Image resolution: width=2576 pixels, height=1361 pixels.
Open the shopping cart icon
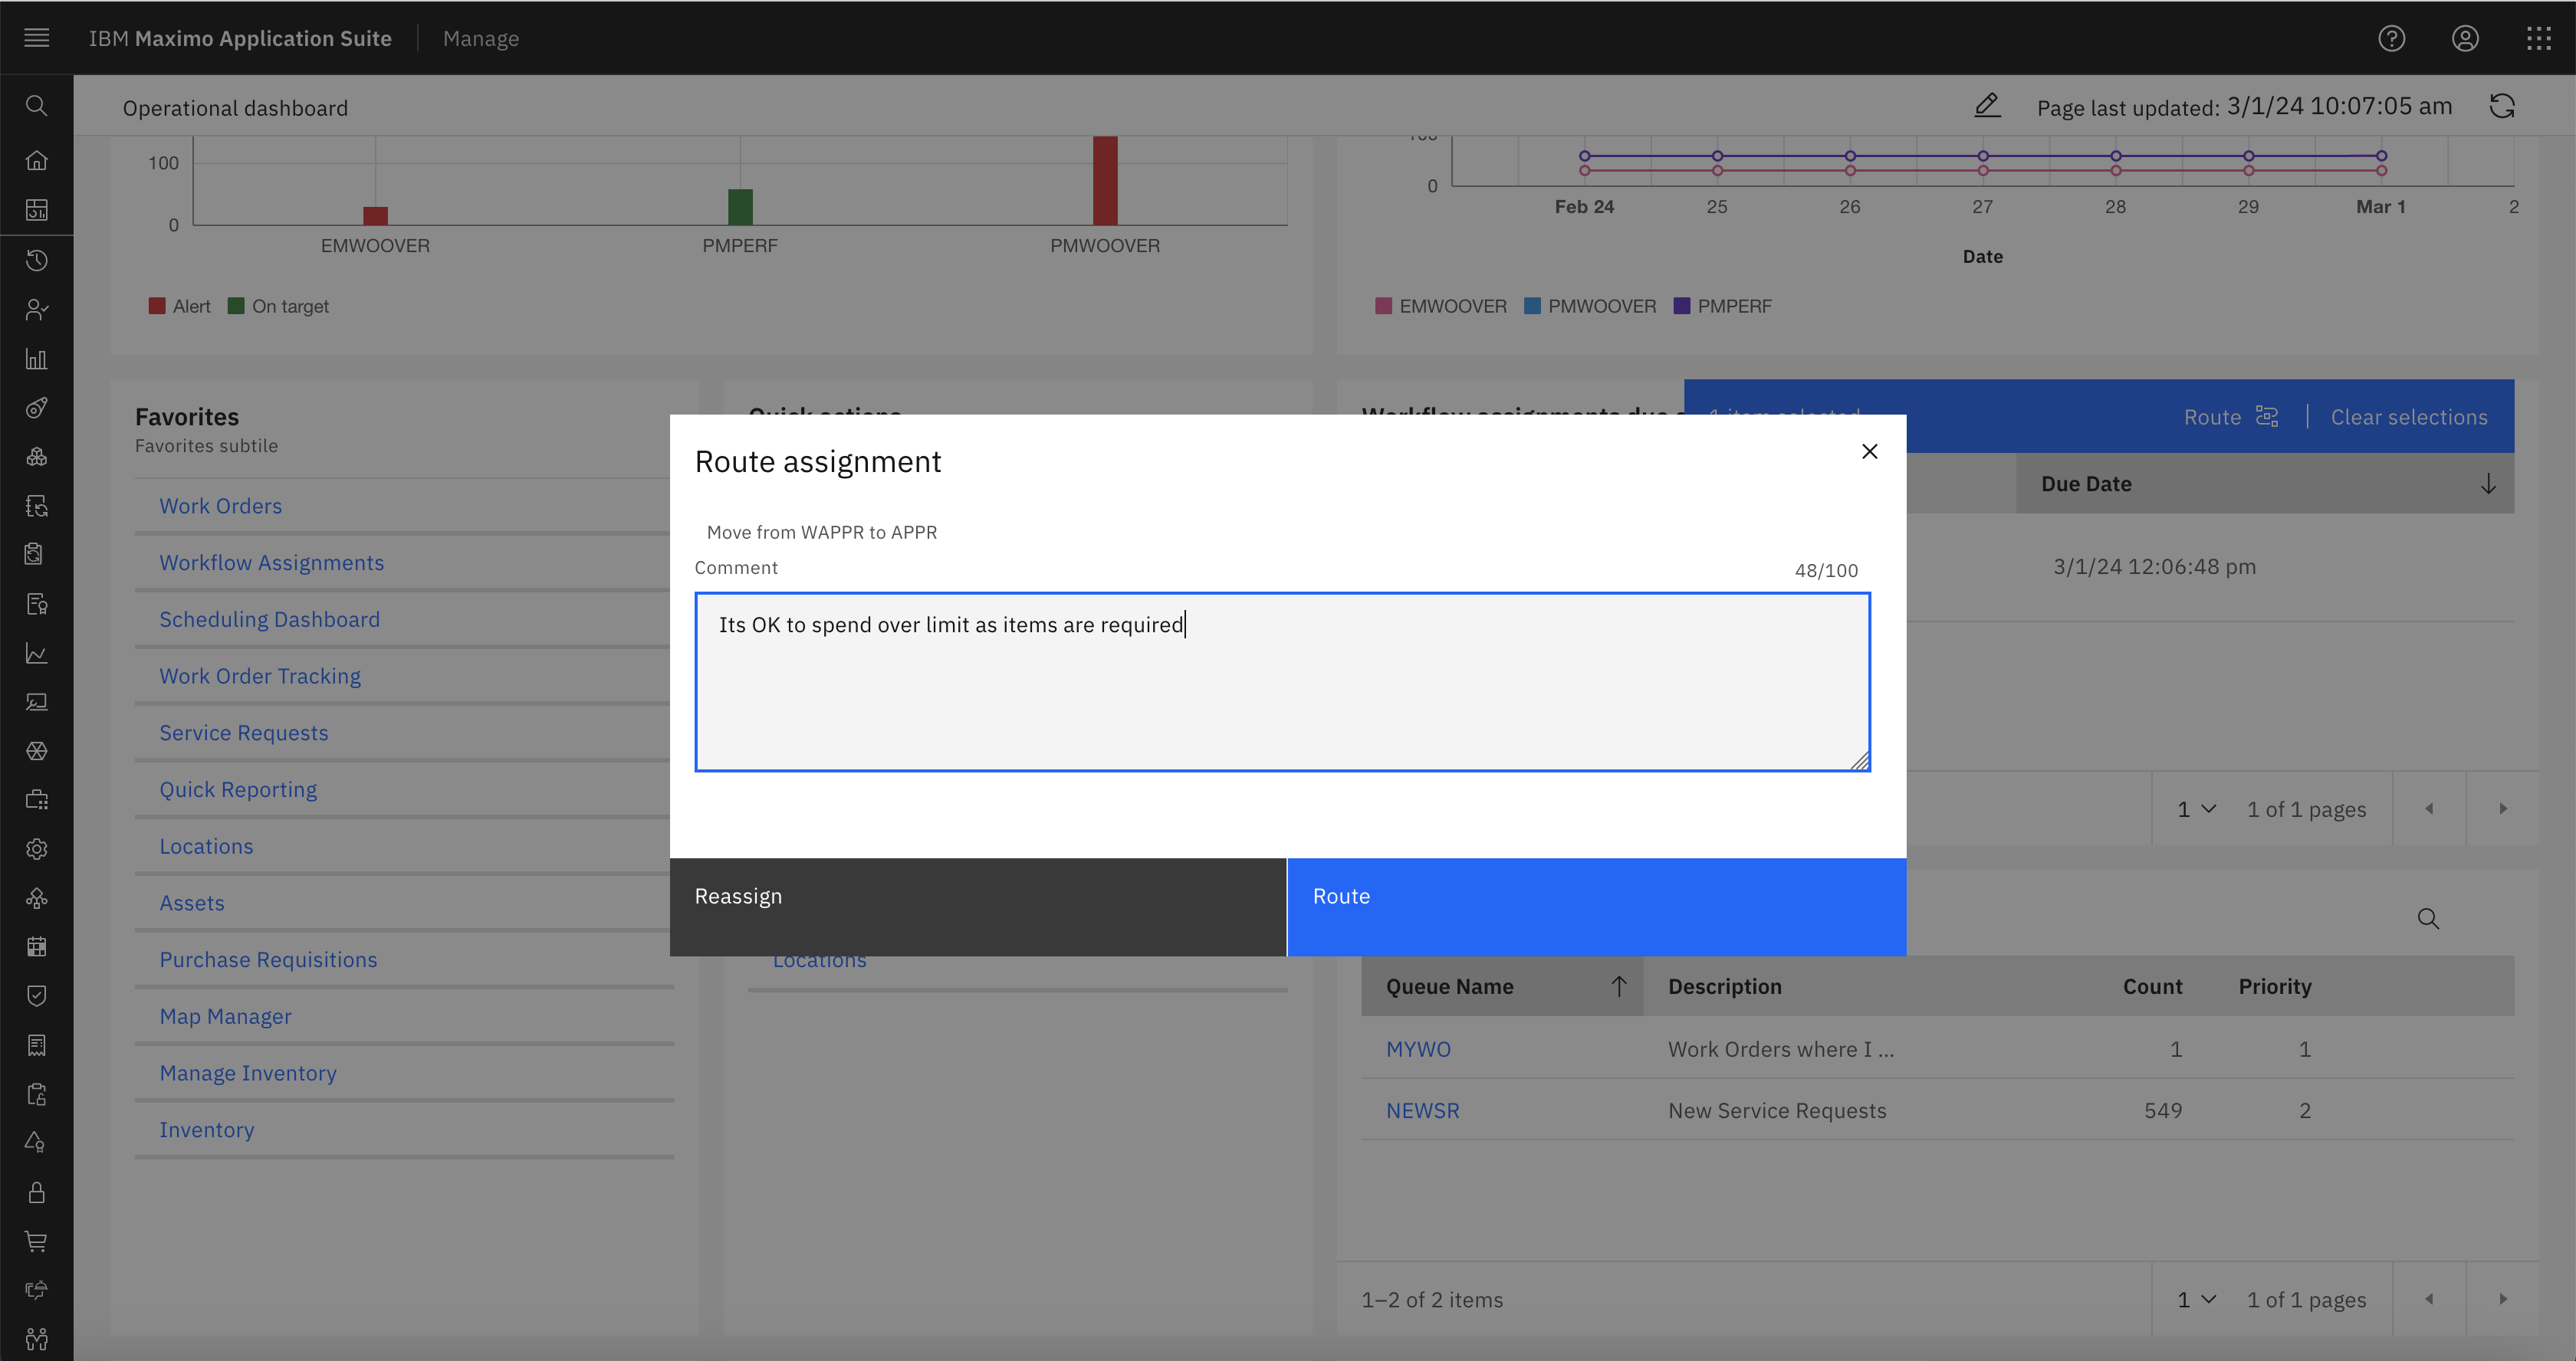[37, 1241]
